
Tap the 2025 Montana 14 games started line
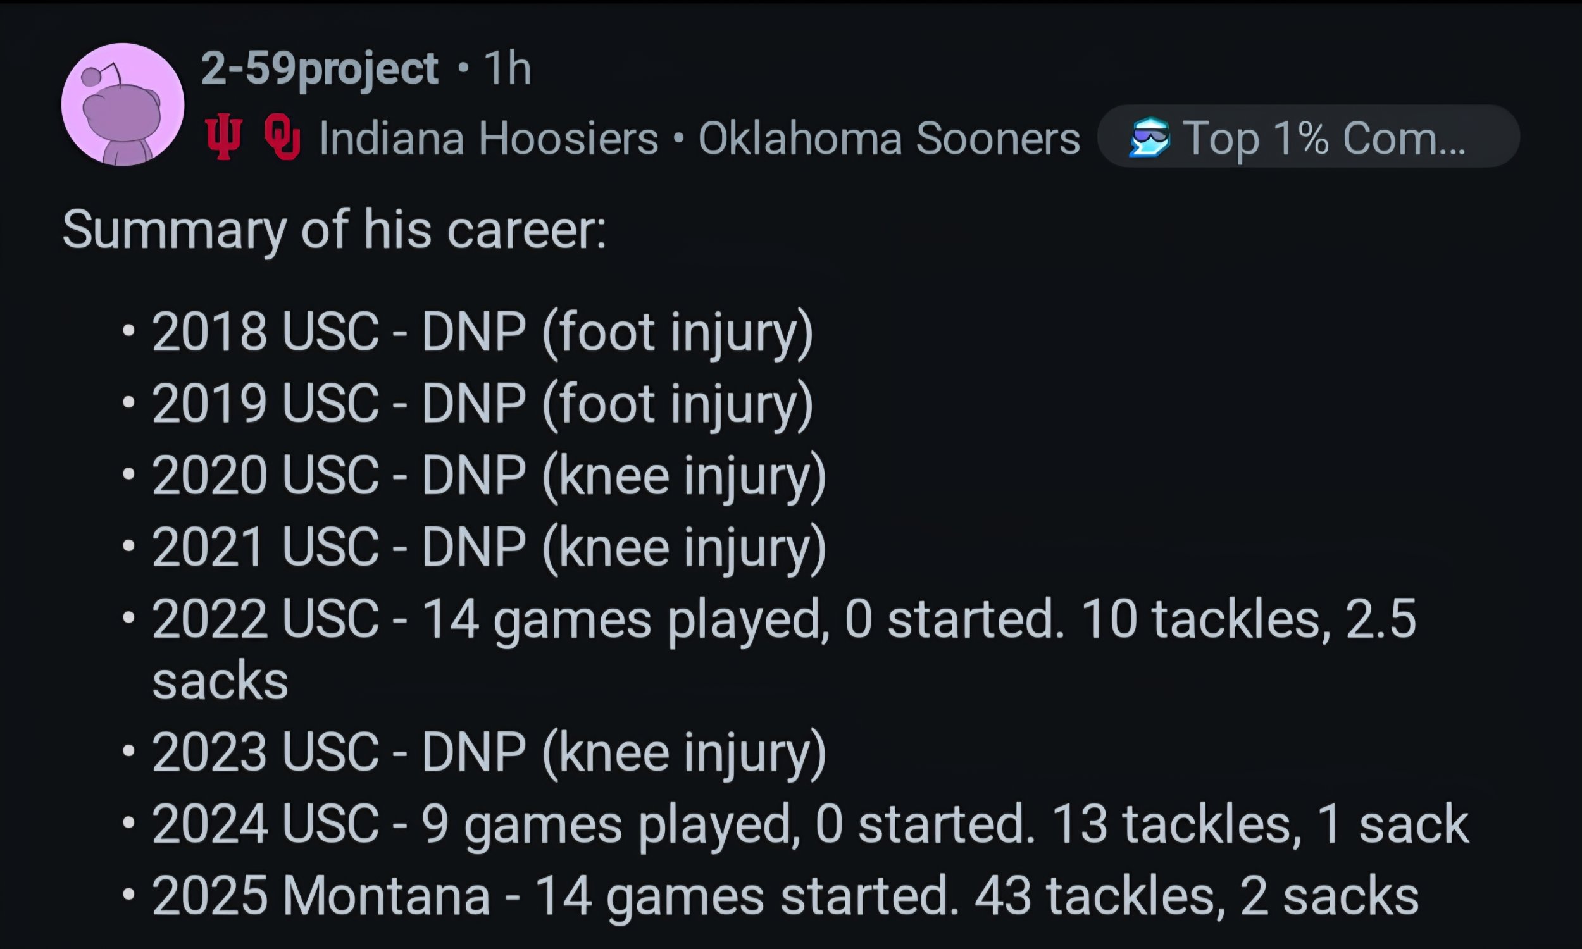785,895
